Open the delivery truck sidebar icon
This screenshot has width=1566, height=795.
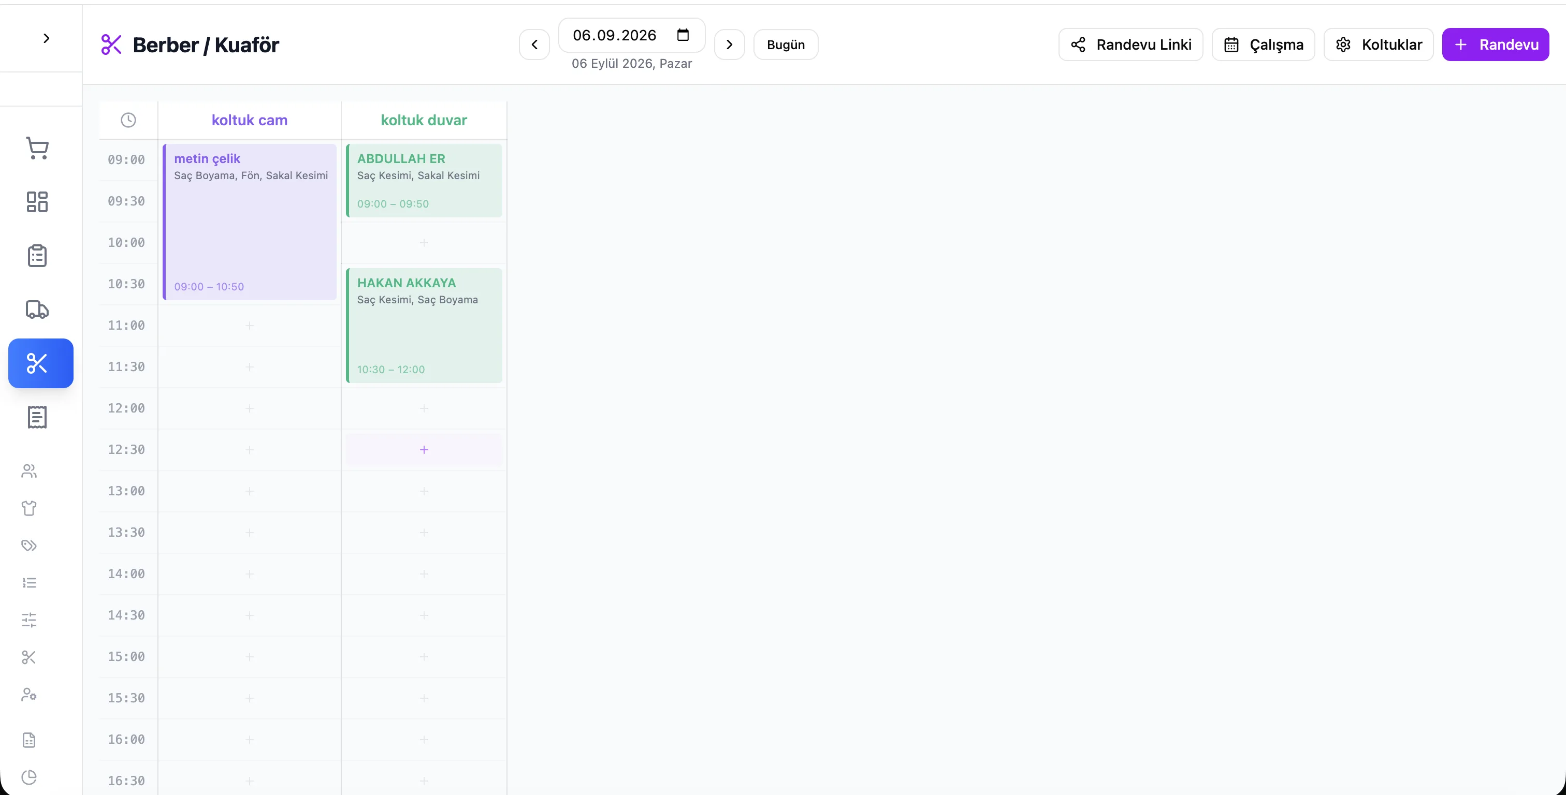[x=37, y=310]
